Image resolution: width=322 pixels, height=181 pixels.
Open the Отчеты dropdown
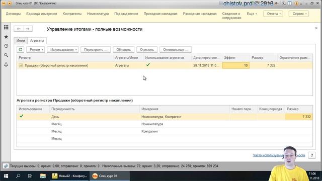[x=273, y=14]
